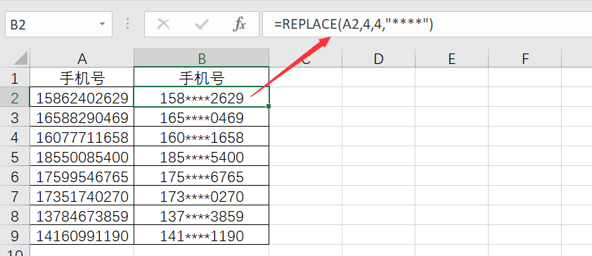This screenshot has width=592, height=256.
Task: Click cell containing 18550085400
Action: (82, 156)
